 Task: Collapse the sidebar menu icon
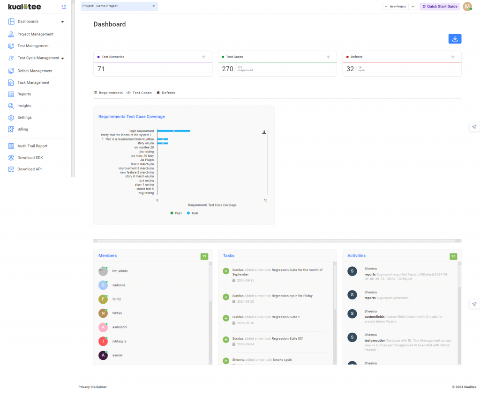click(64, 7)
